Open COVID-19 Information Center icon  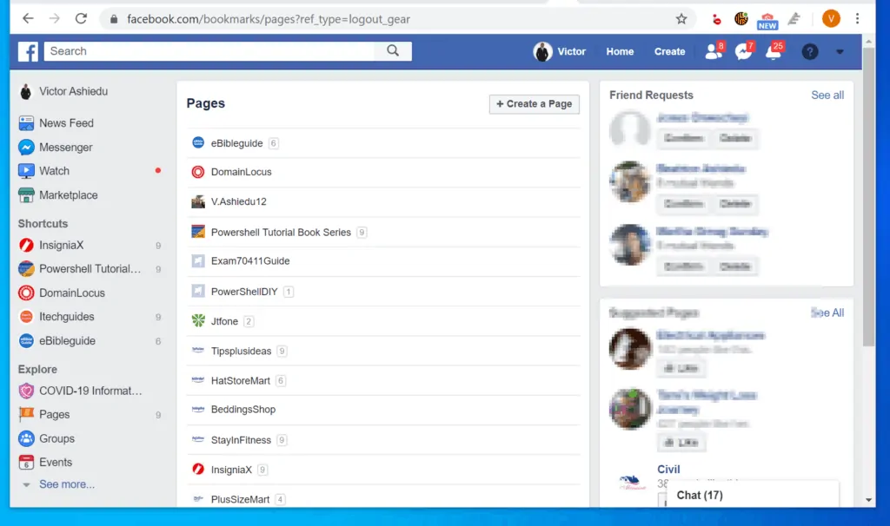[x=26, y=391]
